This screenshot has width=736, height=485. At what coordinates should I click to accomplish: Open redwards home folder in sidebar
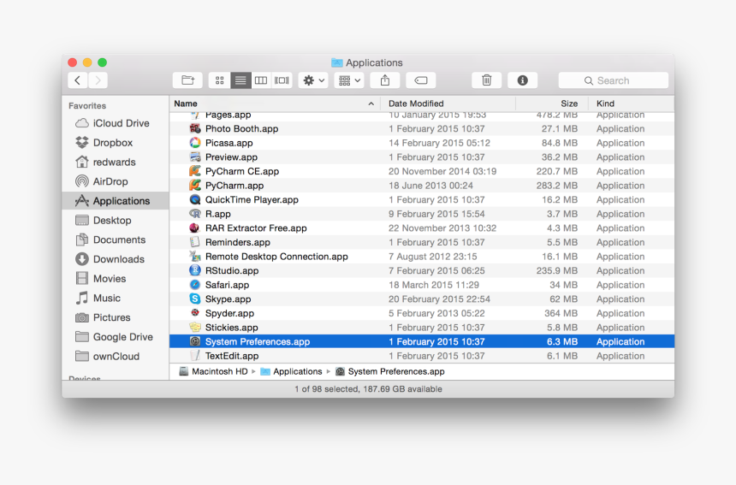(116, 162)
